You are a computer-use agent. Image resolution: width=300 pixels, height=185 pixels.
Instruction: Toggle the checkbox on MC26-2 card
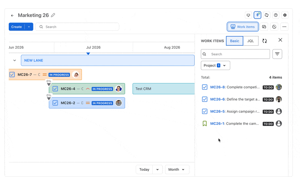point(55,103)
